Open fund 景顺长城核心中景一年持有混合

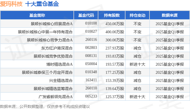45,32
